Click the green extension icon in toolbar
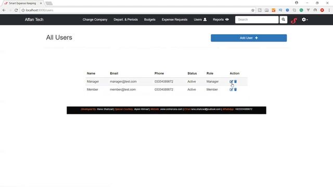The width and height of the screenshot is (333, 187). (x=301, y=10)
